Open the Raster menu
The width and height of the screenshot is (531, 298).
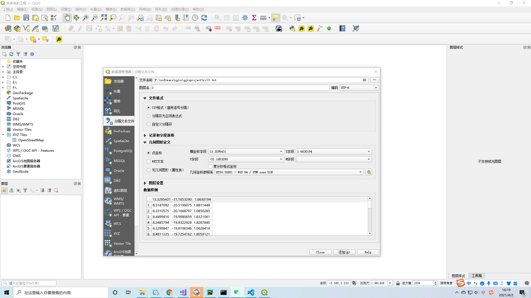[x=111, y=9]
